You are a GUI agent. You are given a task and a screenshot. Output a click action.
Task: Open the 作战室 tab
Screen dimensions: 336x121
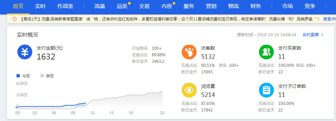tap(65, 6)
